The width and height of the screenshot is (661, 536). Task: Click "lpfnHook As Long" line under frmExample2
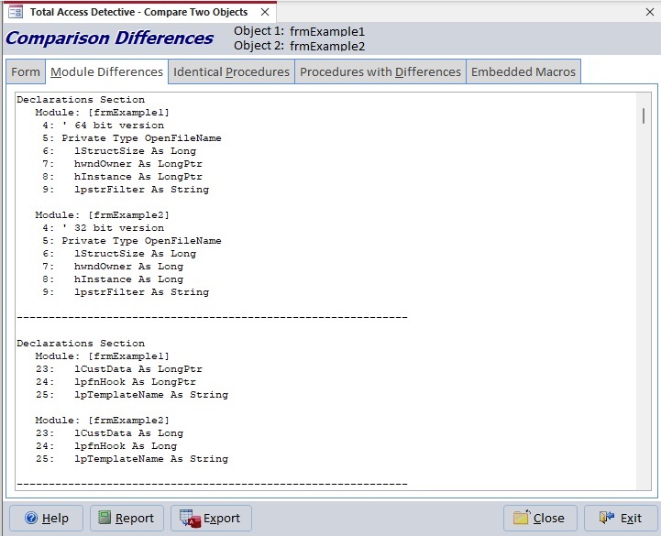[126, 446]
